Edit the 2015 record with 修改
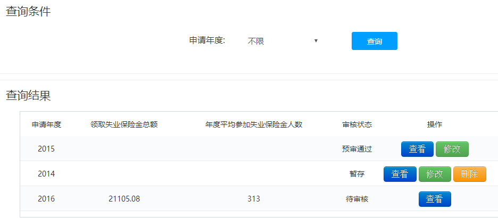Viewport: 498px width, 218px height. click(452, 149)
